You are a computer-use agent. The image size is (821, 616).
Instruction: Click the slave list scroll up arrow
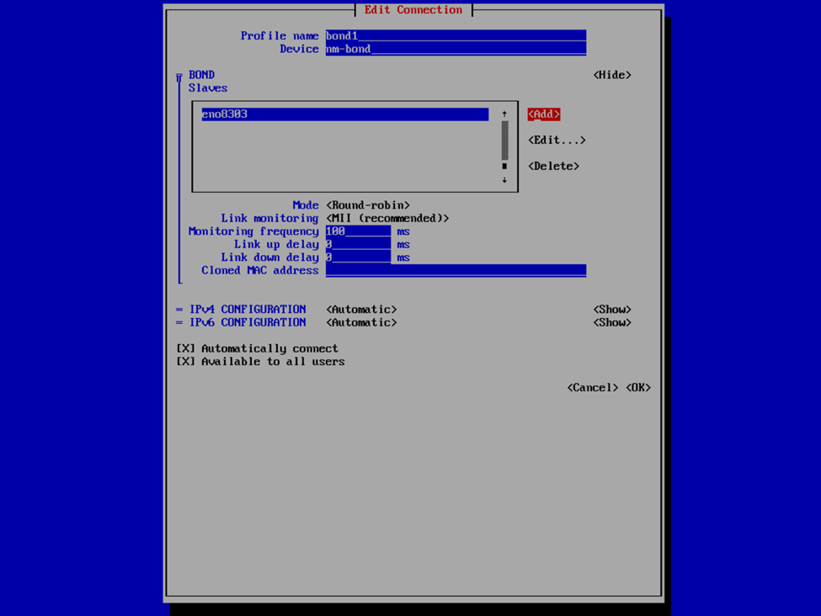[x=504, y=114]
